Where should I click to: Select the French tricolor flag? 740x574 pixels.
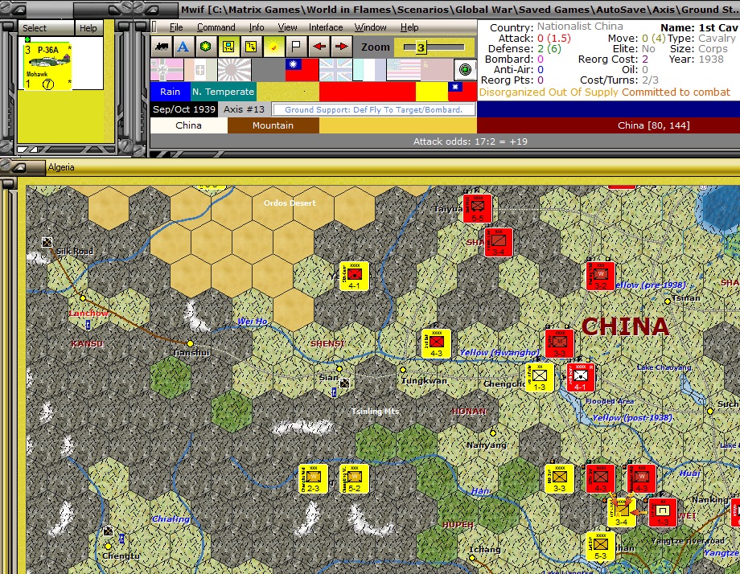pyautogui.click(x=369, y=70)
